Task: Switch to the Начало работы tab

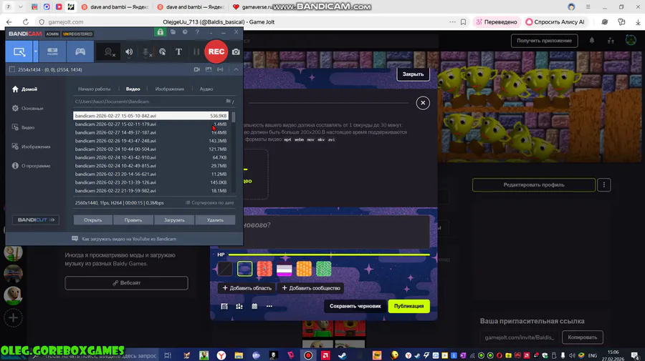Action: [x=94, y=89]
